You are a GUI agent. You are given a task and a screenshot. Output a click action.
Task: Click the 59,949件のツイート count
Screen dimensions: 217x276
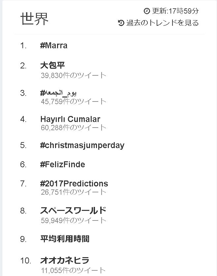[x=74, y=220]
